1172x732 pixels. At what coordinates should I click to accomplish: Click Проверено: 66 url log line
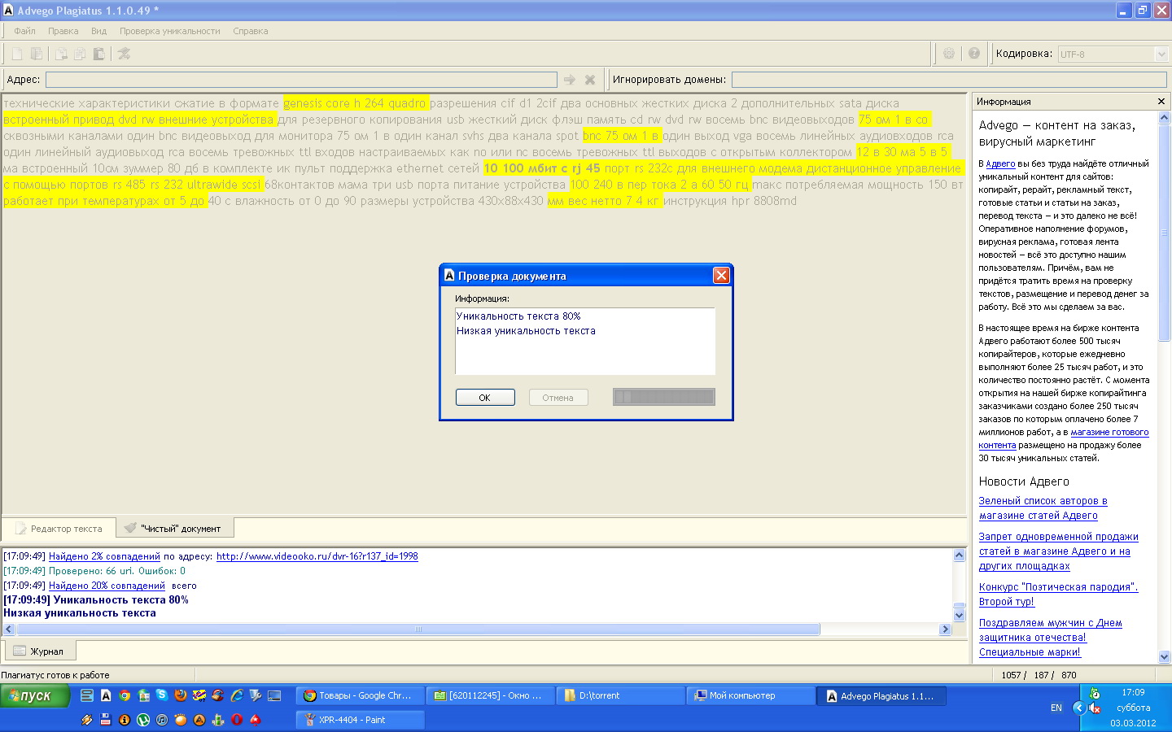tap(94, 571)
